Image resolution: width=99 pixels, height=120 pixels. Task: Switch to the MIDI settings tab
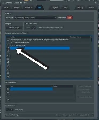6,7
